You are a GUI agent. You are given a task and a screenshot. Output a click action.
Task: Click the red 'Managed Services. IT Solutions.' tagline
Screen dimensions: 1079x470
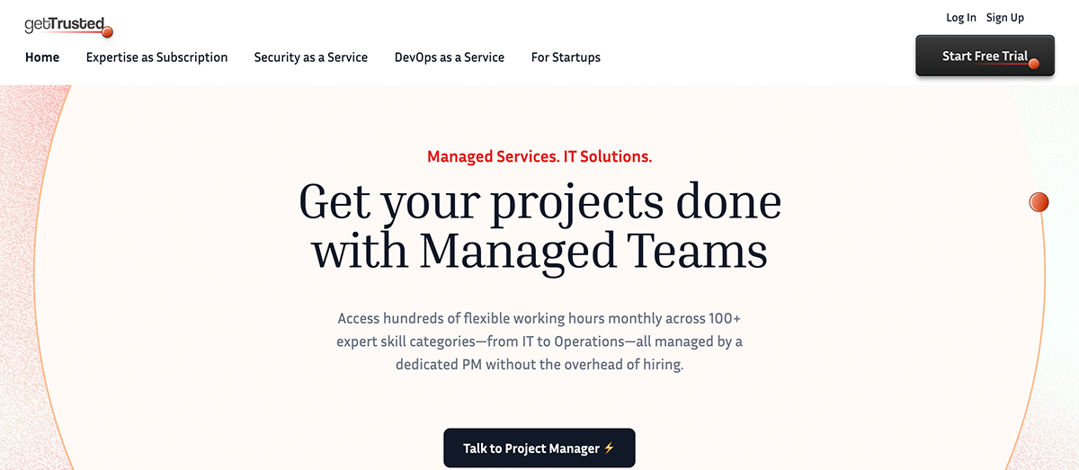539,156
